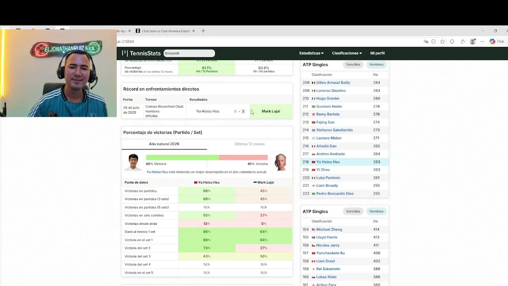The height and width of the screenshot is (286, 508).
Task: Expand the Clasificaciones dropdown menu
Action: 347,53
